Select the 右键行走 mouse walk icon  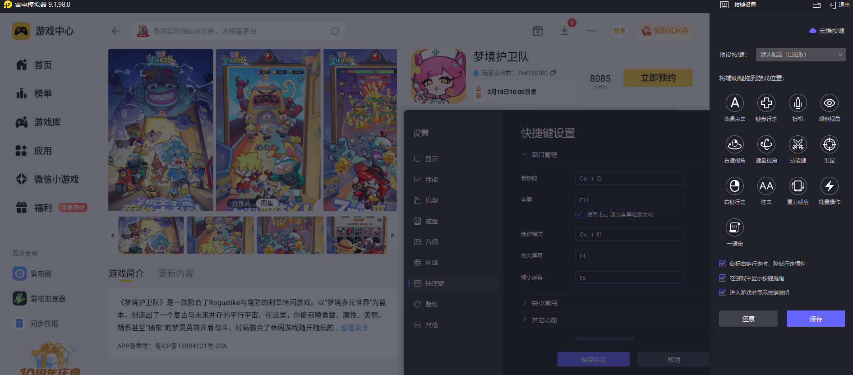(735, 186)
